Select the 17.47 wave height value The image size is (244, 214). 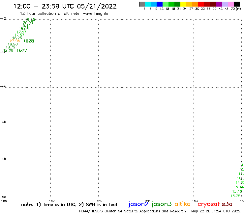click(x=21, y=32)
